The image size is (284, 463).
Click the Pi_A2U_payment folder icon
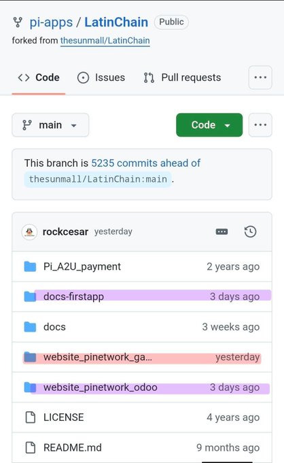pos(30,266)
